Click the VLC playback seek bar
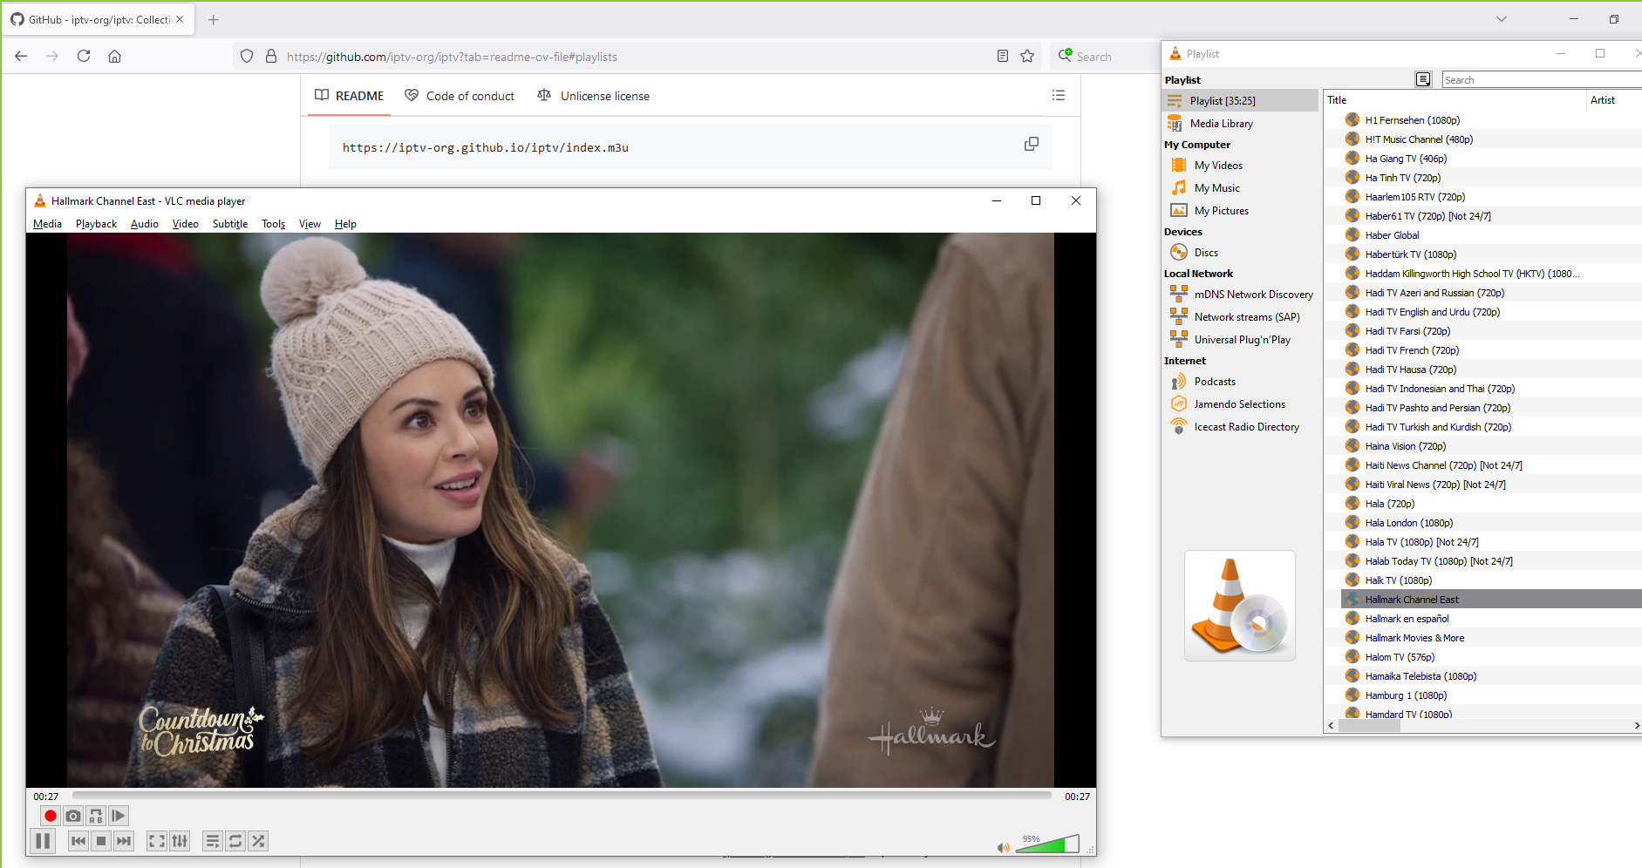The width and height of the screenshot is (1642, 868). pyautogui.click(x=562, y=796)
